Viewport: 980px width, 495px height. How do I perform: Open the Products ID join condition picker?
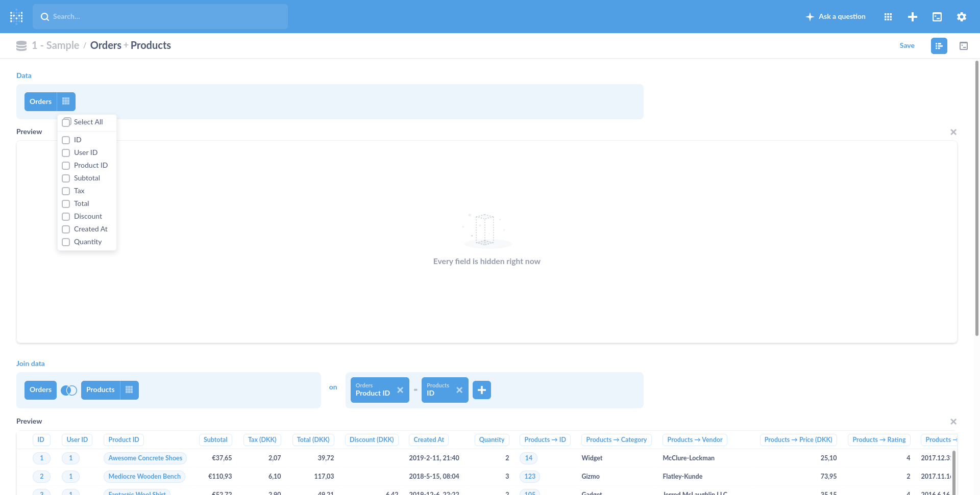(x=437, y=390)
